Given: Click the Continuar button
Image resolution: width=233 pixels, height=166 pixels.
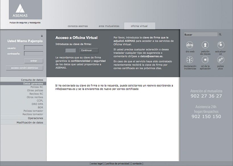Looking at the screenshot, I should [x=89, y=50].
